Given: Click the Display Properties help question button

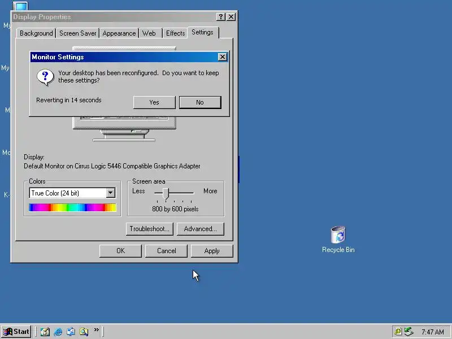Looking at the screenshot, I should (x=220, y=17).
